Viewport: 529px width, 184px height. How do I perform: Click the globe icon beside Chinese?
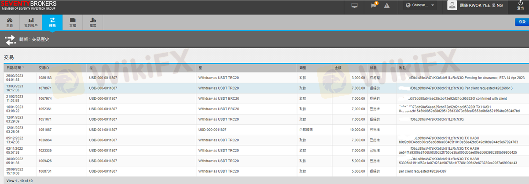click(x=408, y=5)
